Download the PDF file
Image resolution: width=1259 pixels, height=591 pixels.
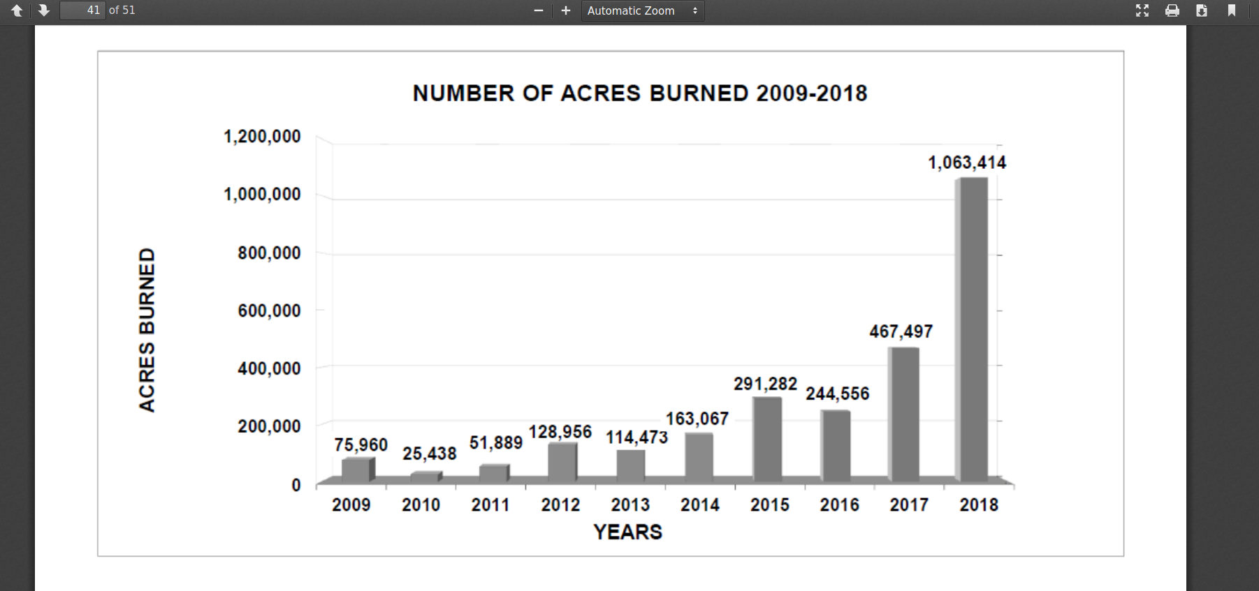(1202, 10)
